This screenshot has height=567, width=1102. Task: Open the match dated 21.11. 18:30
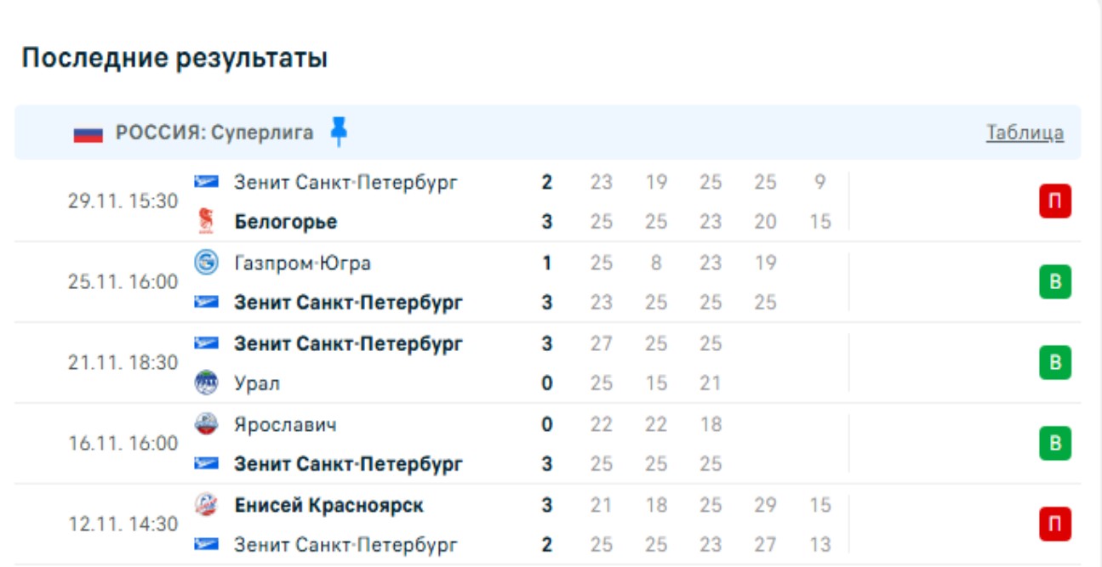[123, 363]
